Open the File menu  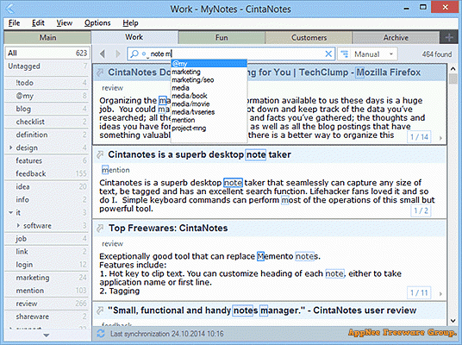tap(14, 22)
